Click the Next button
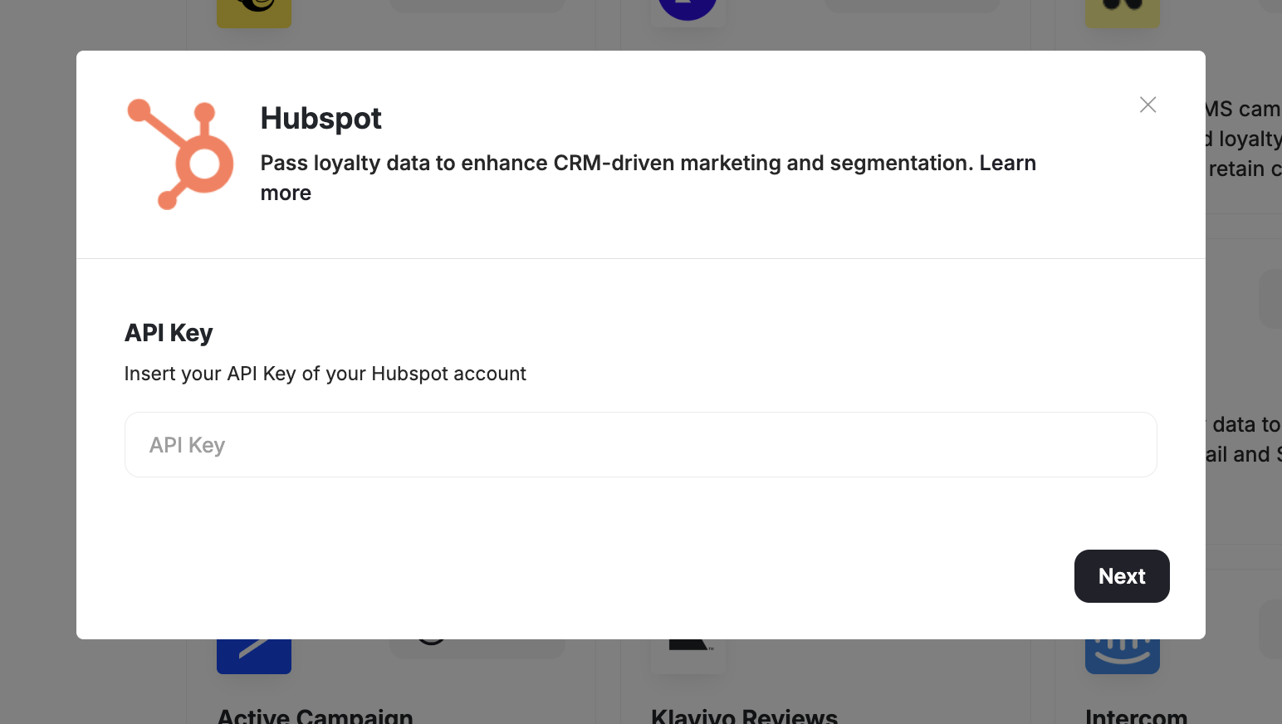This screenshot has width=1282, height=724. click(1122, 576)
